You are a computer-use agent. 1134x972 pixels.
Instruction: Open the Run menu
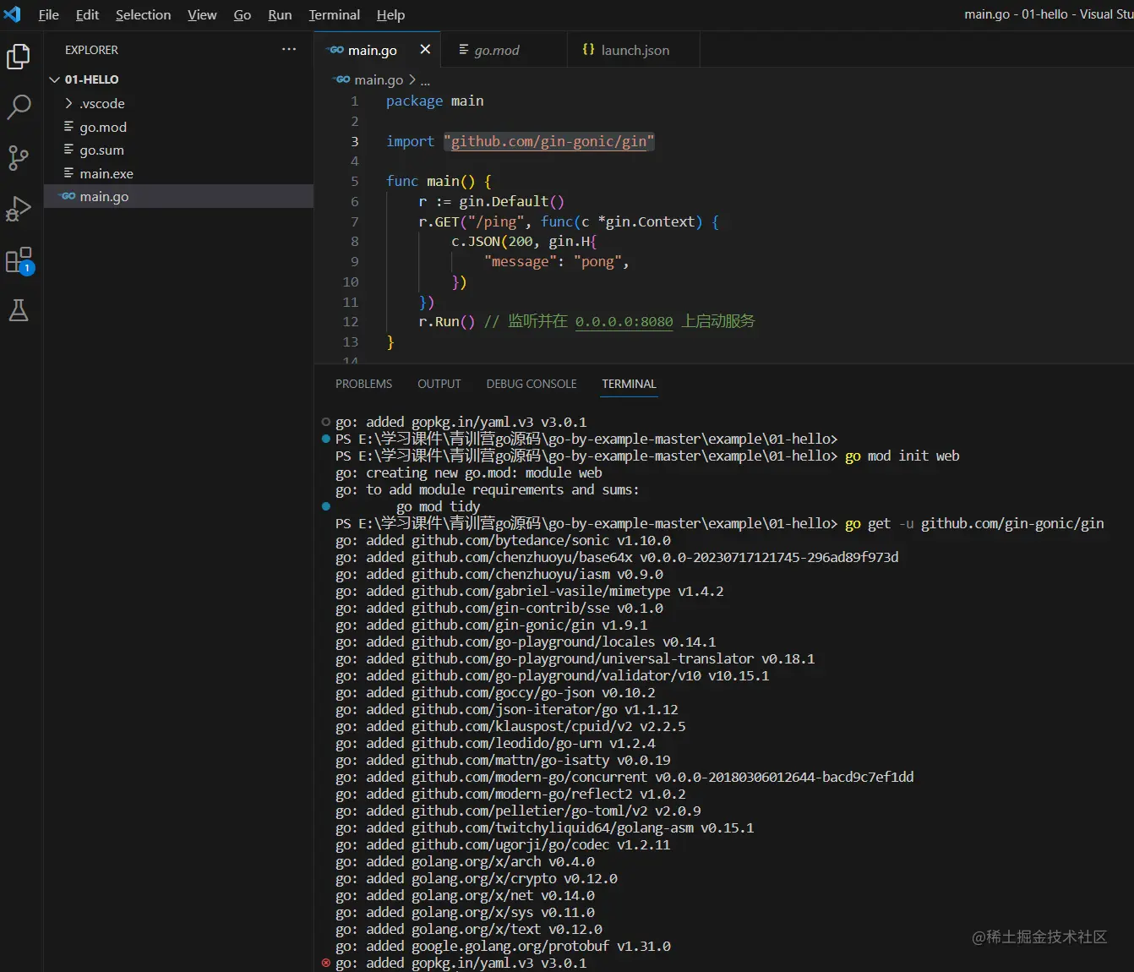(280, 14)
